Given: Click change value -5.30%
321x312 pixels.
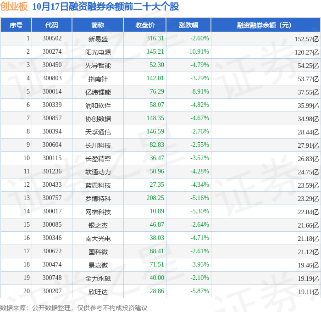Looking at the screenshot, I should point(199,211).
